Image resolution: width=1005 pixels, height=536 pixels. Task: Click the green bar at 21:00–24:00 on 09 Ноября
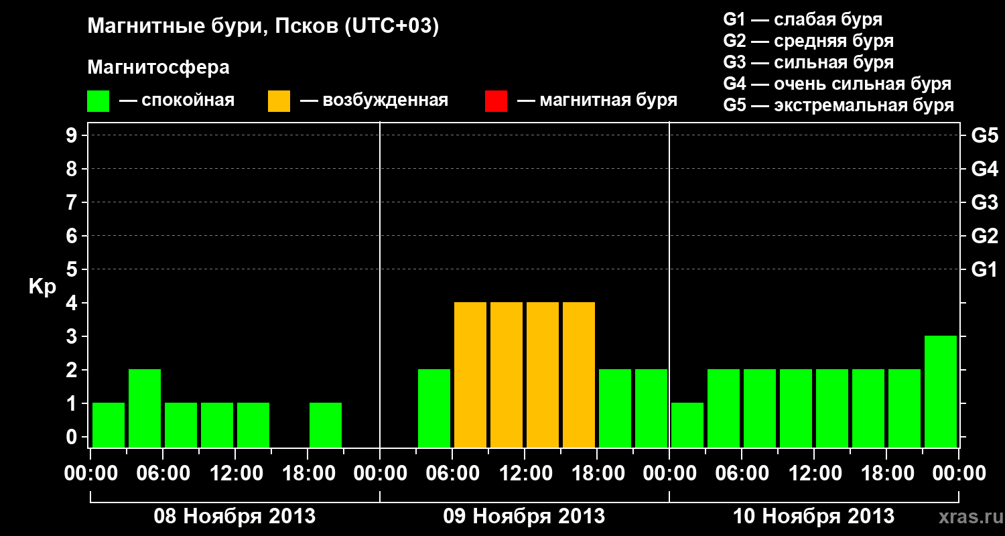click(651, 408)
